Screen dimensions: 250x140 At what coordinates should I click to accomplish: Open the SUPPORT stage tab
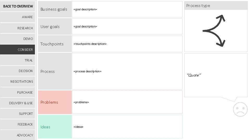point(18,114)
